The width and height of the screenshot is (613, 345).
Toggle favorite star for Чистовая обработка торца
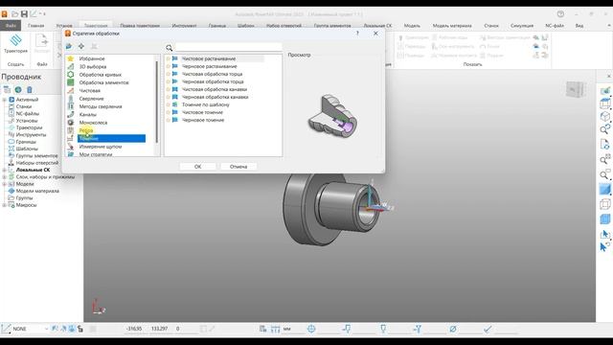[169, 74]
